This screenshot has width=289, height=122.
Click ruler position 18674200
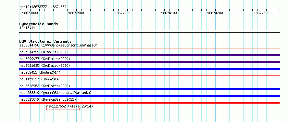click(215, 13)
